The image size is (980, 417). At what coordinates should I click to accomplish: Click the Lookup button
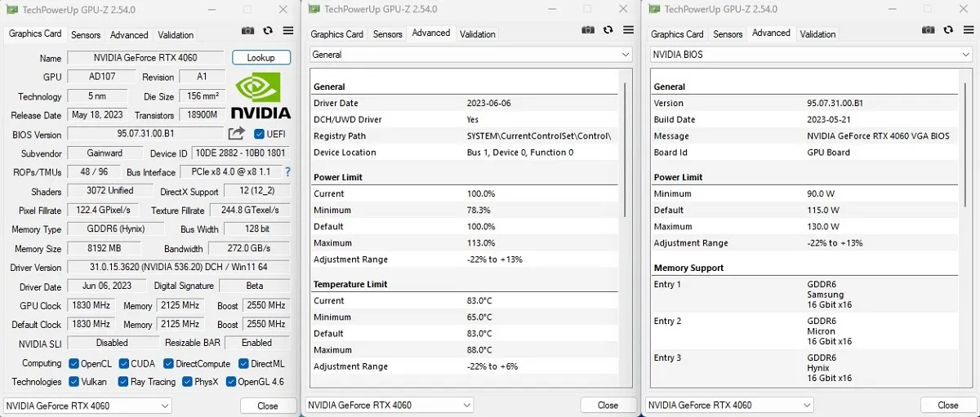(261, 58)
